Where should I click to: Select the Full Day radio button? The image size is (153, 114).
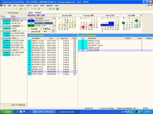42,29
